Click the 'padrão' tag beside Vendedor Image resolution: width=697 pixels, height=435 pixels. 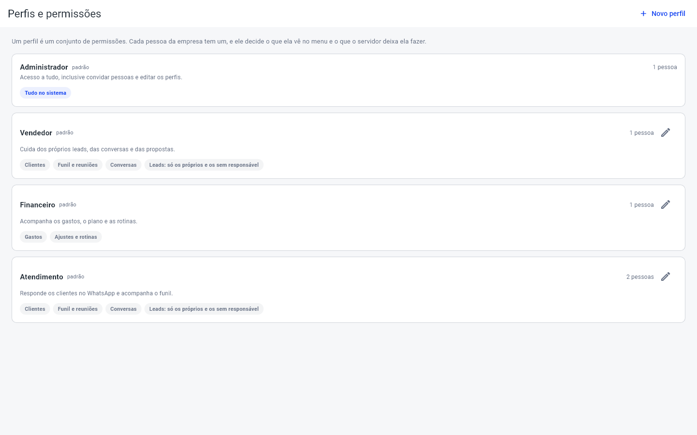click(65, 132)
